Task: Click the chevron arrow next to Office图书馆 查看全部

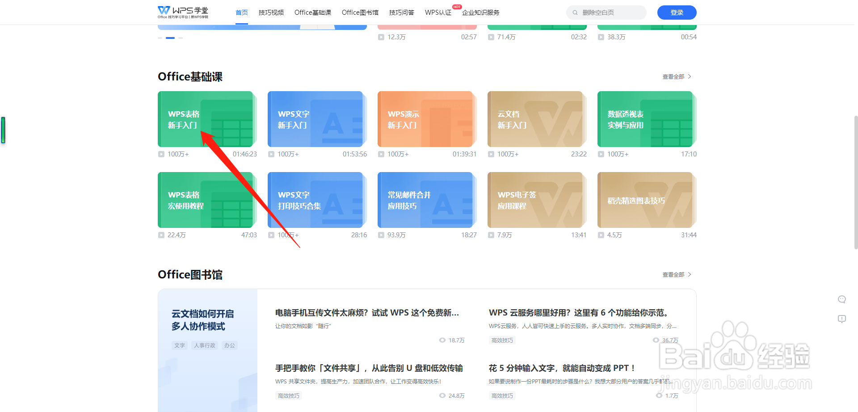Action: pyautogui.click(x=690, y=275)
